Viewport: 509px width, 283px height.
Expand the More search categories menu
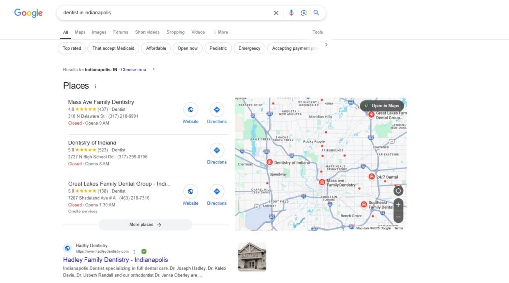pos(221,32)
